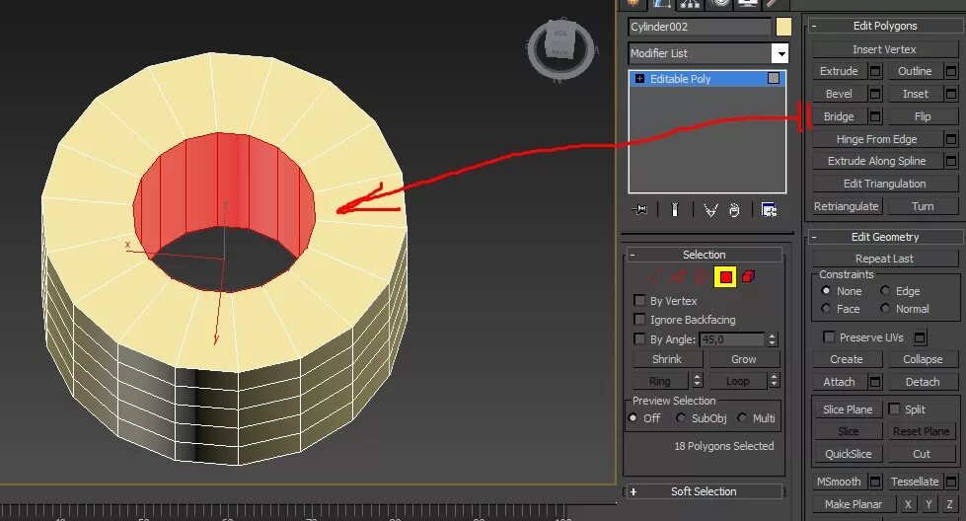Open Hinge From Edge settings box icon
This screenshot has height=521, width=966.
pos(950,139)
